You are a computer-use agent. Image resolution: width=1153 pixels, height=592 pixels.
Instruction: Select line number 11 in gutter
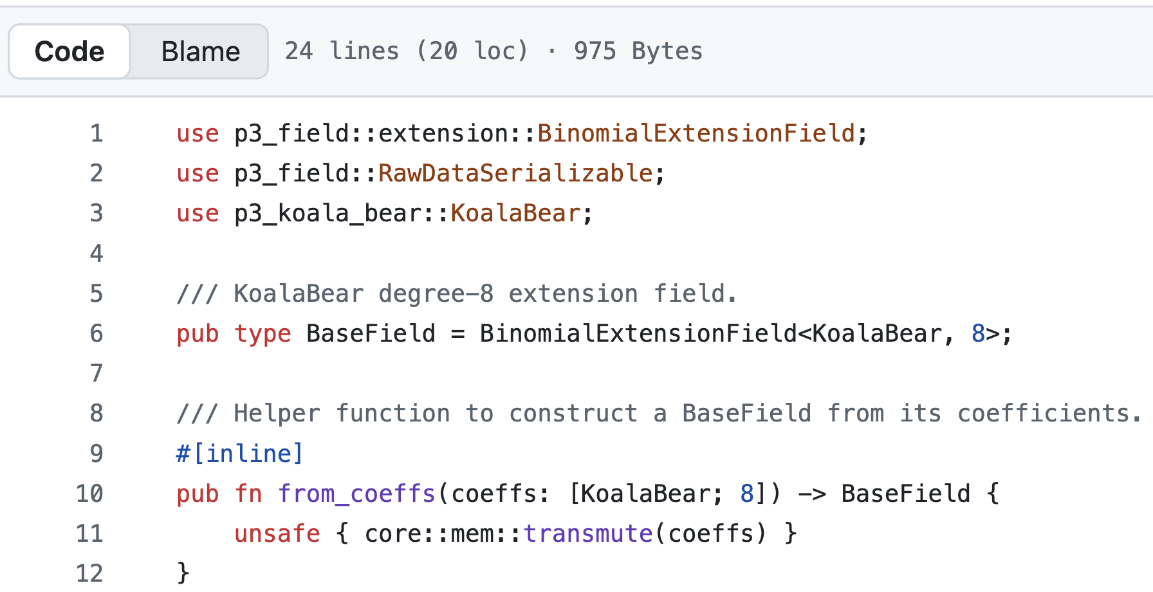coord(90,533)
